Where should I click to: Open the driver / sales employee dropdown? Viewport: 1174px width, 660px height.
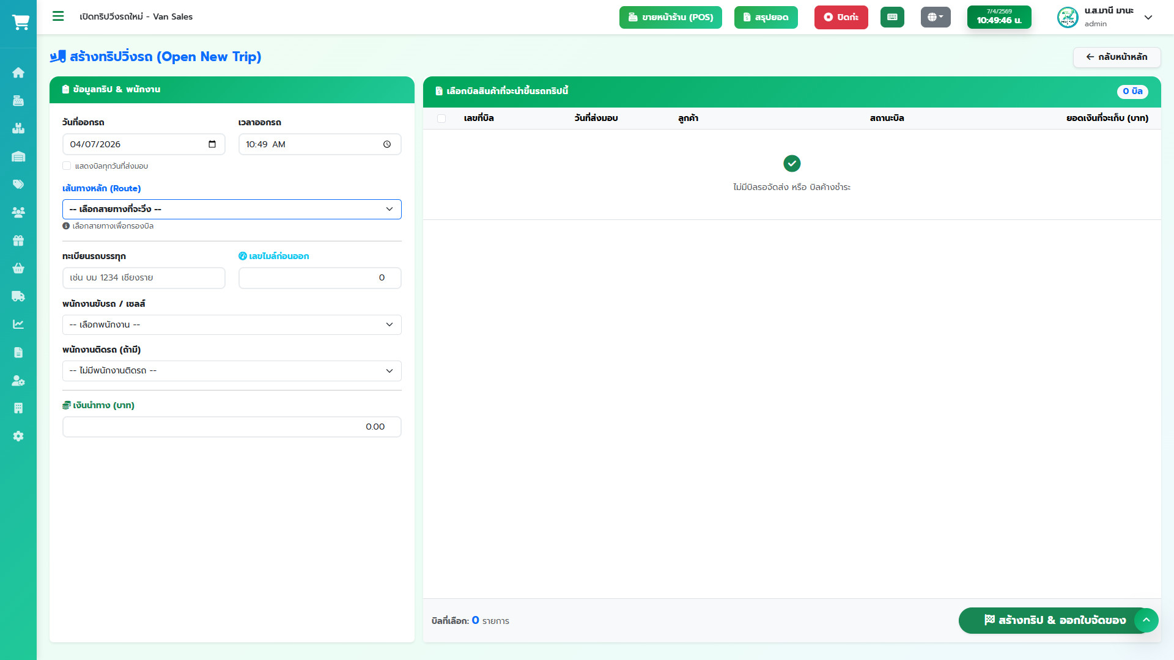click(232, 324)
